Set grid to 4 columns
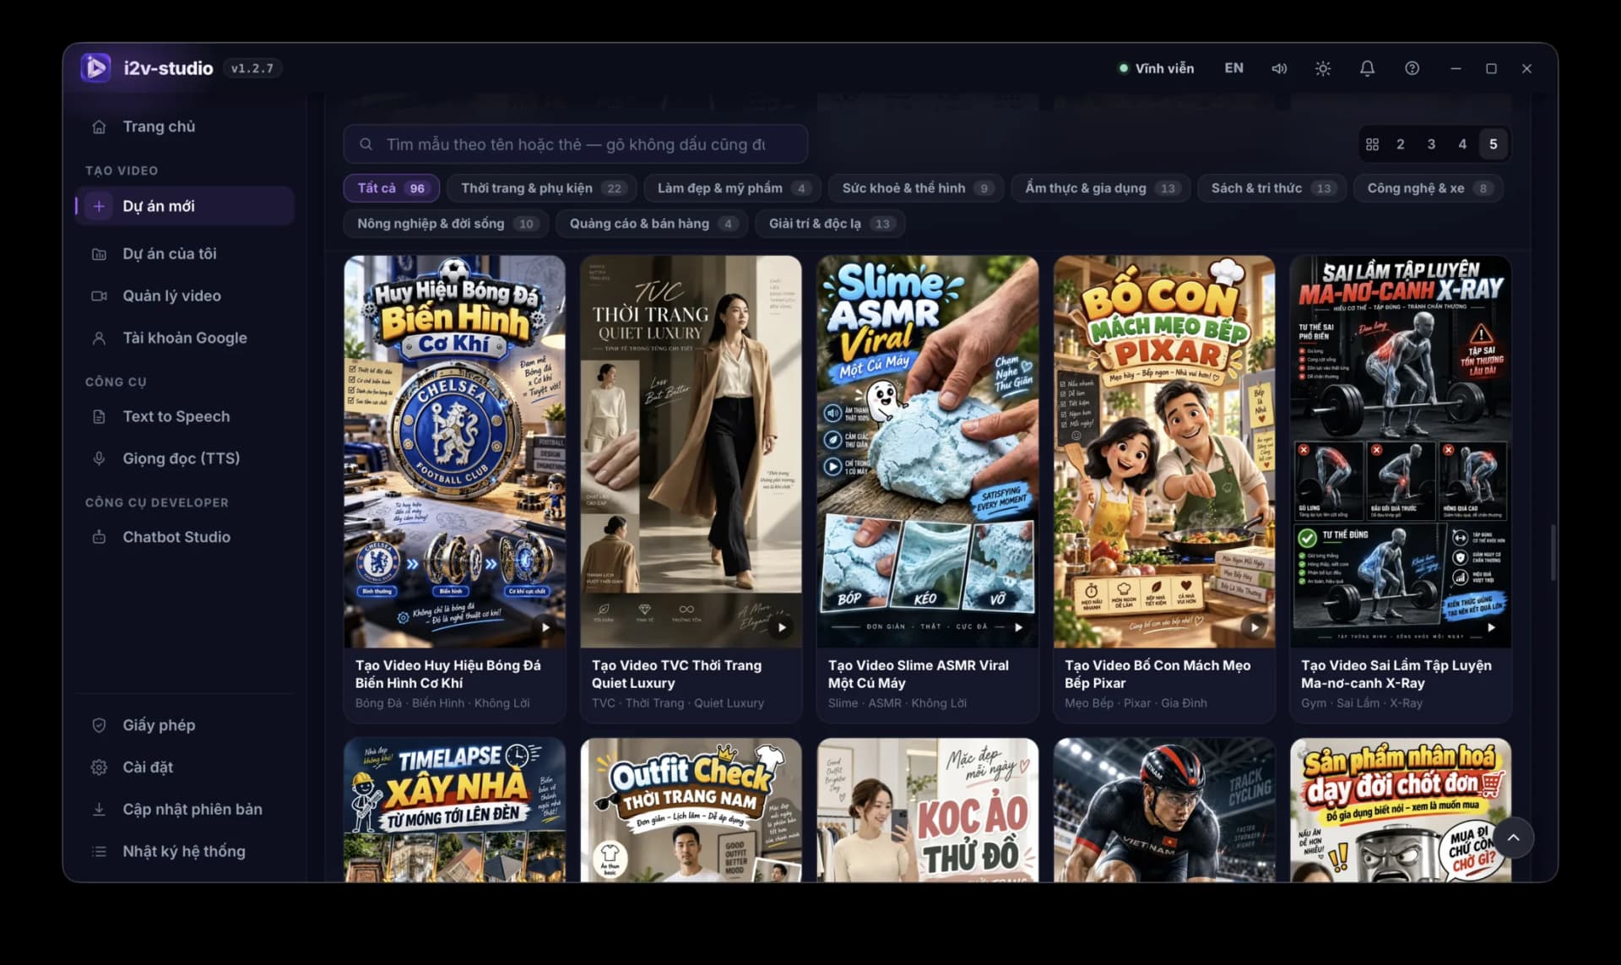The width and height of the screenshot is (1621, 965). pos(1462,144)
